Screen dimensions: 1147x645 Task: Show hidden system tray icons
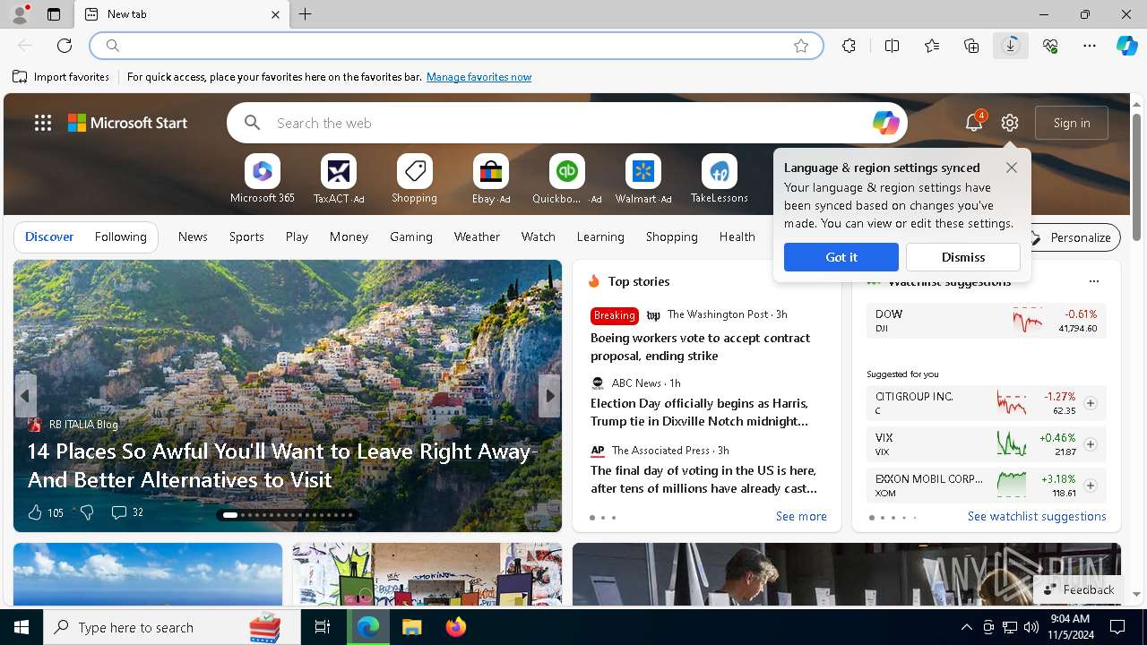click(x=966, y=627)
